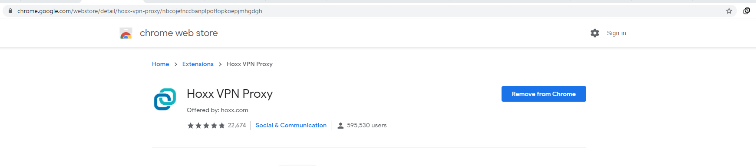Click the chevron after Extensions breadcrumb

[220, 64]
